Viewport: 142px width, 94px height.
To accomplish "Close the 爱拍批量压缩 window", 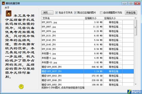I will tap(137, 3).
